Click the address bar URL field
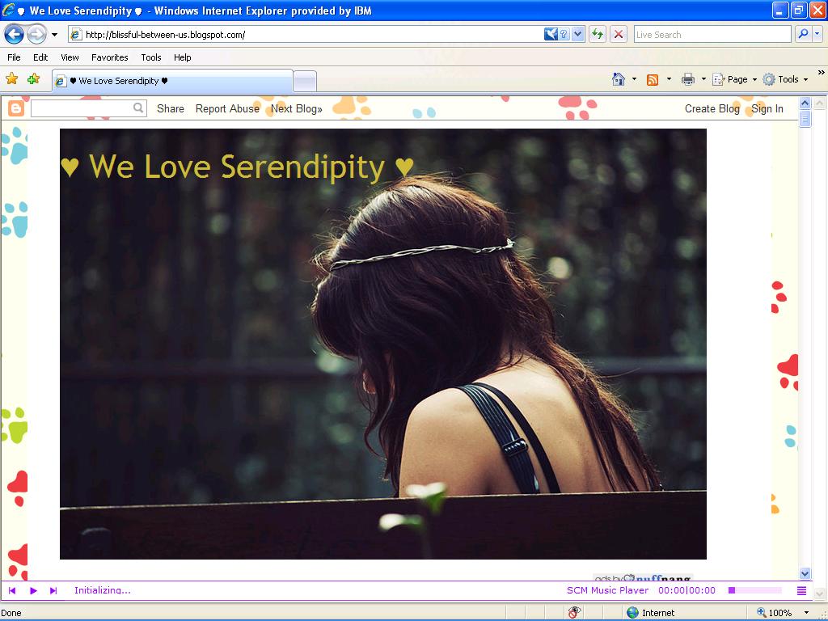This screenshot has height=621, width=828. (x=306, y=35)
